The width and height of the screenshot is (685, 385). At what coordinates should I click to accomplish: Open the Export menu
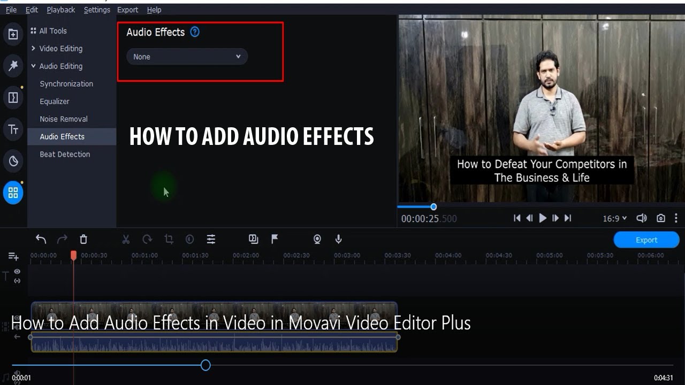click(127, 10)
